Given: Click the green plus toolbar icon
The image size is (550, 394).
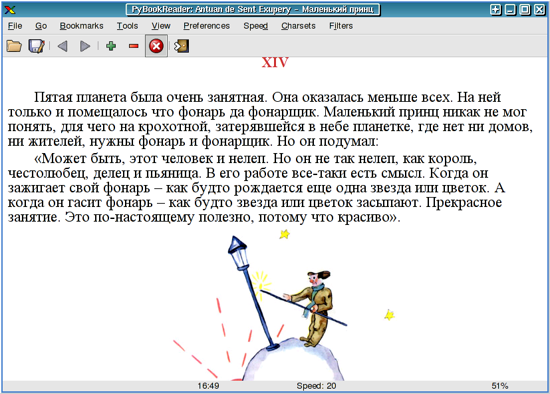Looking at the screenshot, I should click(111, 46).
